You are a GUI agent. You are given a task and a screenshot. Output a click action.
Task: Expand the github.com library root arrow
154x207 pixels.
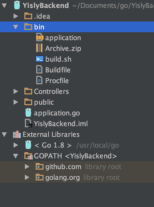coord(27,166)
